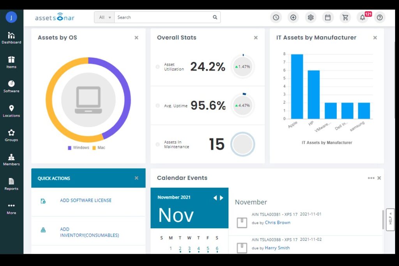
Task: Open Chris Brown member link
Action: coord(277,222)
